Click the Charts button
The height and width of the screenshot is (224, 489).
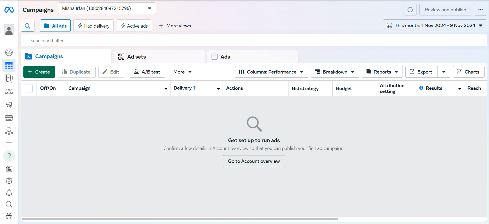pyautogui.click(x=469, y=72)
